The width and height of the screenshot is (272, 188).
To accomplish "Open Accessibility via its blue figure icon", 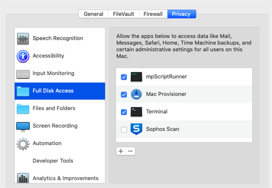I will [x=23, y=56].
